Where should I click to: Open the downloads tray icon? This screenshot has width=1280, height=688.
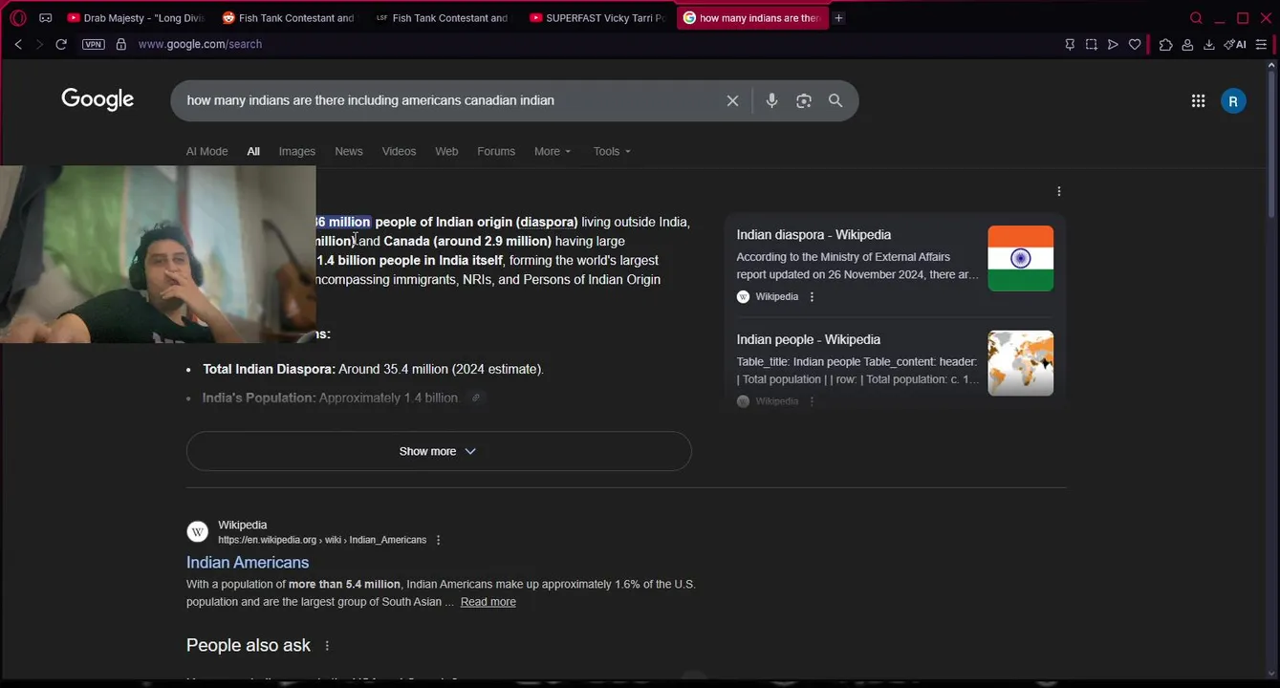pyautogui.click(x=1208, y=44)
